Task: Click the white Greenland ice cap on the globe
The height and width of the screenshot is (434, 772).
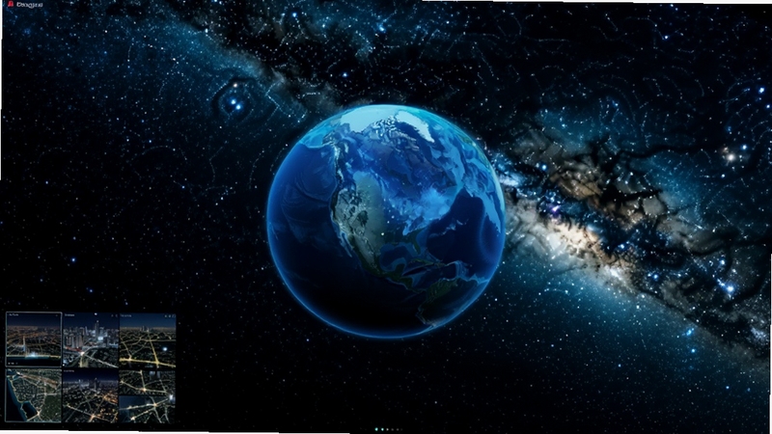Action: tap(414, 124)
